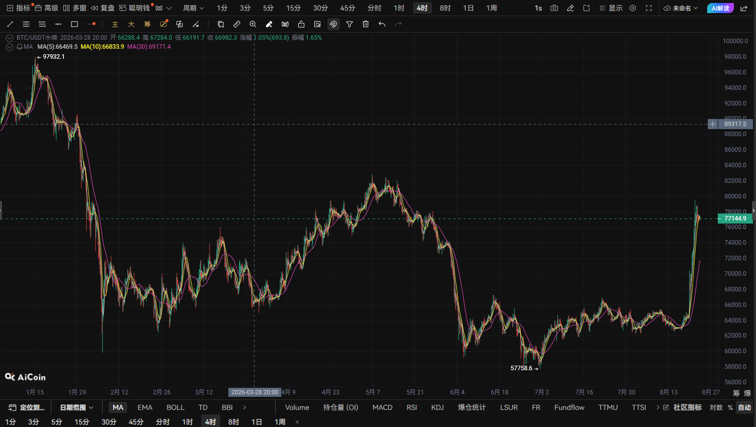Click the share arrow icon
Screen dimensions: 756x427
tap(744, 8)
